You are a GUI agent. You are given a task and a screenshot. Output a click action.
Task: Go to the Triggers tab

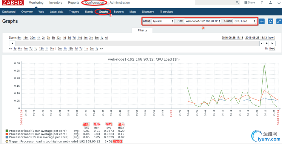tap(74, 12)
